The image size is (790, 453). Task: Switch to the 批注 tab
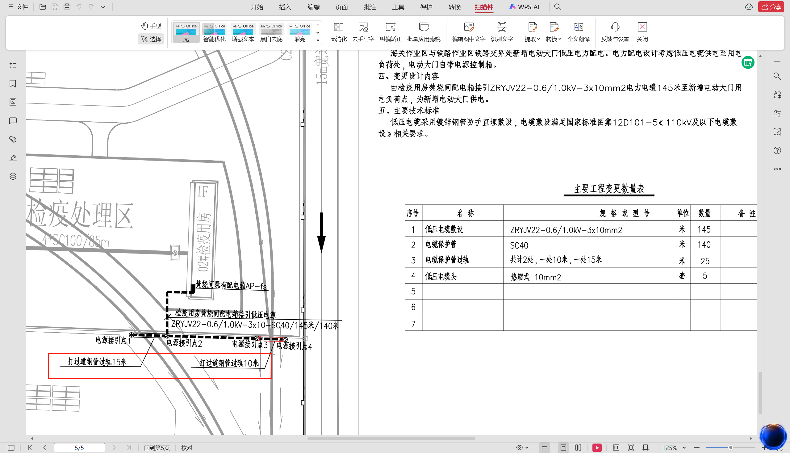[x=370, y=7]
